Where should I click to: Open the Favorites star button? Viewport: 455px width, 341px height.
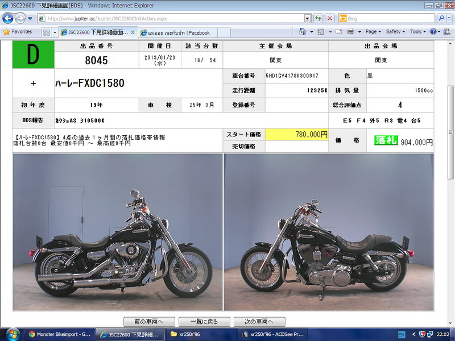tap(18, 32)
